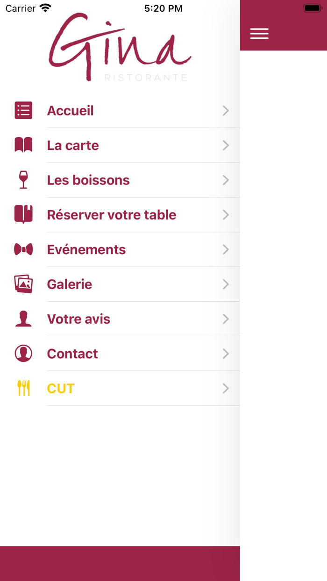Image resolution: width=327 pixels, height=581 pixels.
Task: Click the list icon beside Accueil
Action: [23, 111]
